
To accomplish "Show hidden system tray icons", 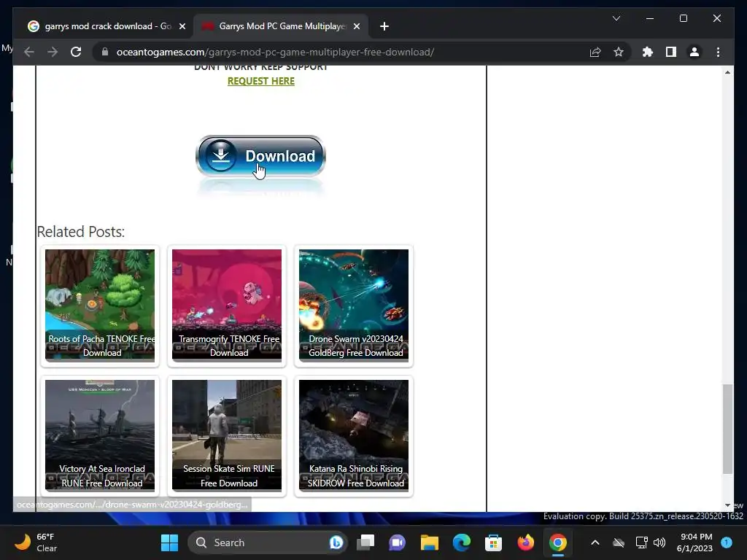I will 595,542.
